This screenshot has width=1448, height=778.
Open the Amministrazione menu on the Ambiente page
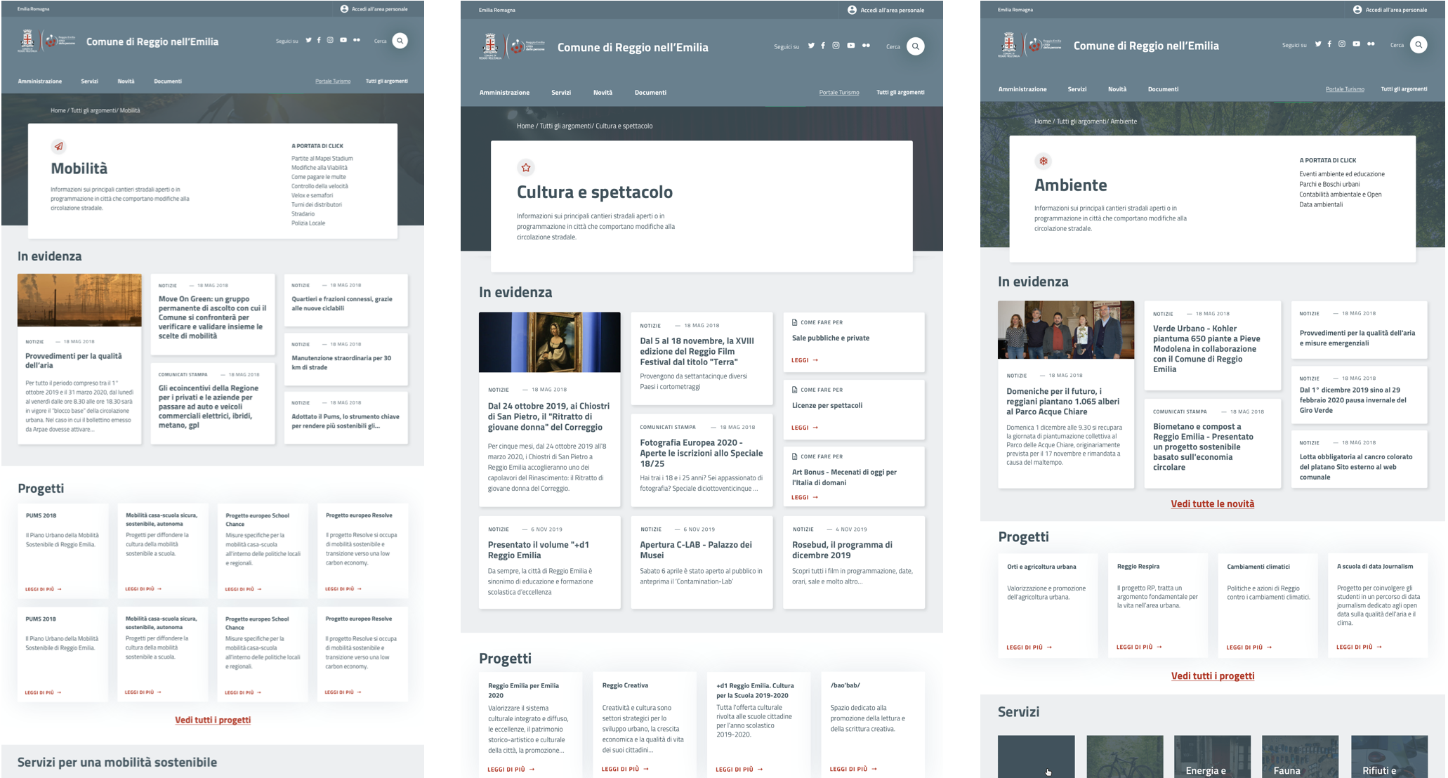coord(1022,89)
